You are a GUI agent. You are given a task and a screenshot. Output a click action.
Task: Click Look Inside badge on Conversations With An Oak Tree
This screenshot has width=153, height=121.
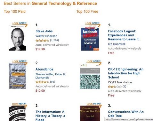(94, 105)
